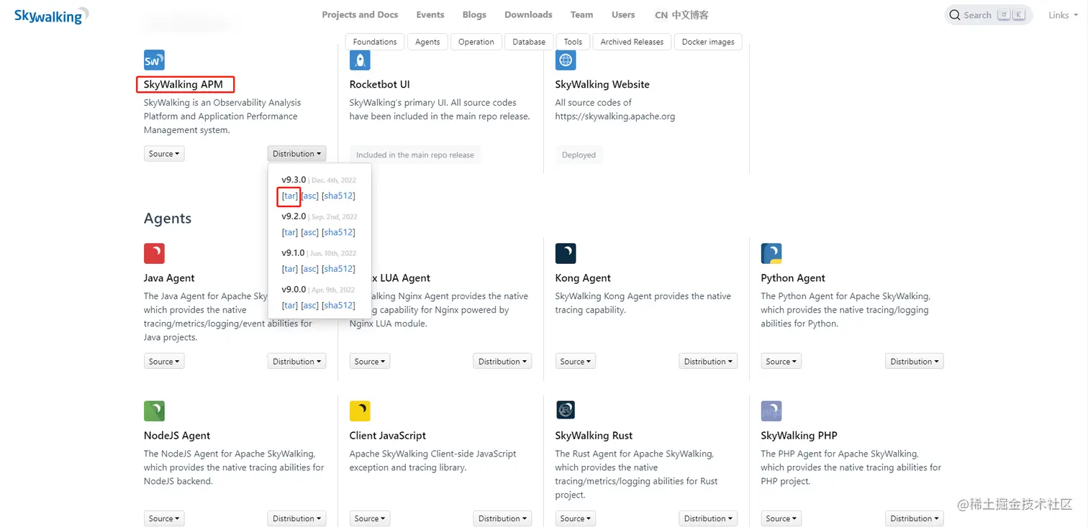Open Source dropdown under Nginx LUA Agent

point(370,362)
